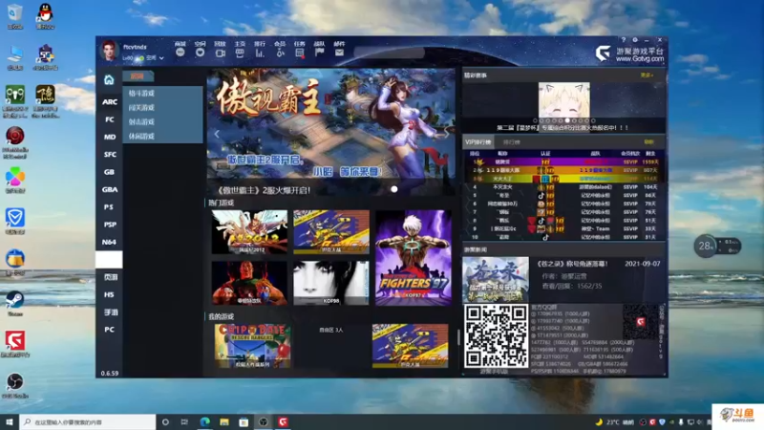Open the KOF97 Fighters game thumbnail

coord(414,257)
